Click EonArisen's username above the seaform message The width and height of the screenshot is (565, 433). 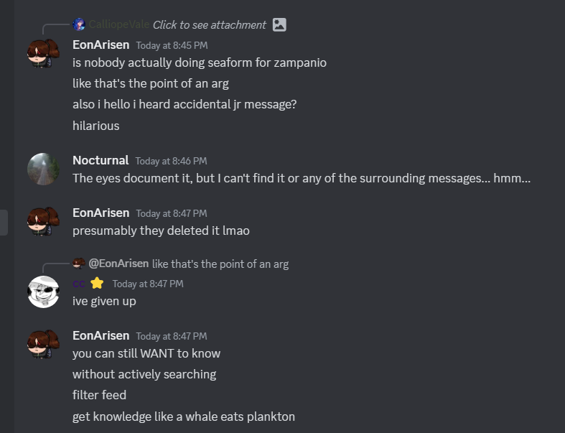(x=101, y=45)
